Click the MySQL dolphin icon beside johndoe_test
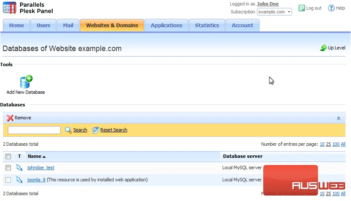The width and height of the screenshot is (351, 201). [19, 167]
